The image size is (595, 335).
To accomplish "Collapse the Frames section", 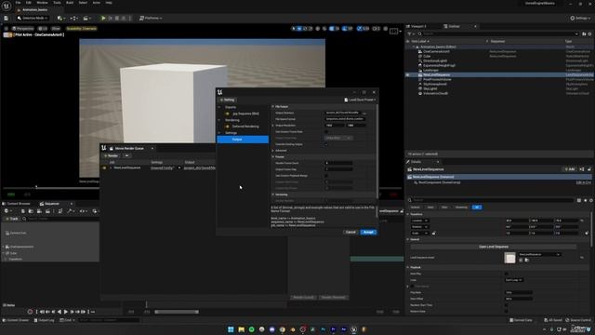I will point(272,157).
